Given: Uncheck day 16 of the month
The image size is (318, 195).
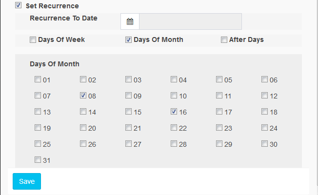Looking at the screenshot, I should [174, 112].
